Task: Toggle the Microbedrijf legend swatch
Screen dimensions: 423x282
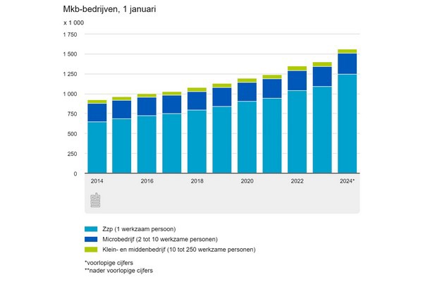Action: [90, 240]
